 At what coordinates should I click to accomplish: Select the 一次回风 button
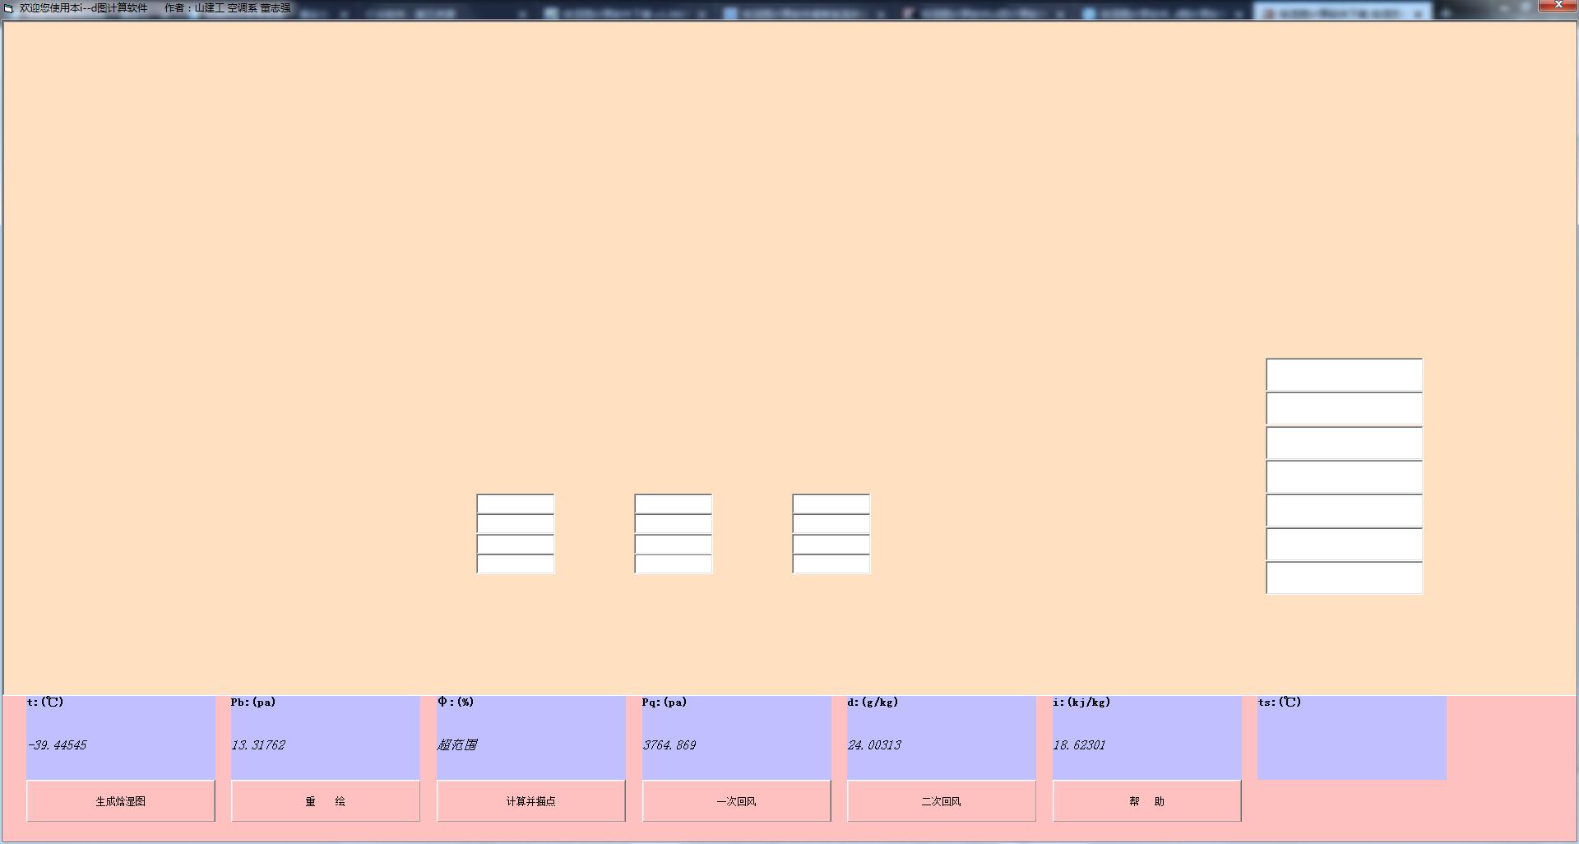(736, 801)
